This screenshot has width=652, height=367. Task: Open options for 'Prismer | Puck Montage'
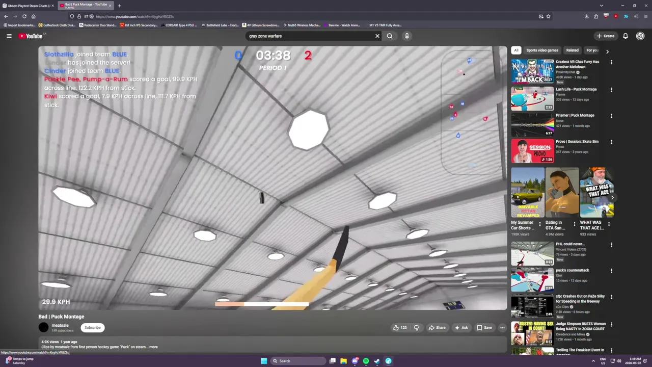pos(611,116)
